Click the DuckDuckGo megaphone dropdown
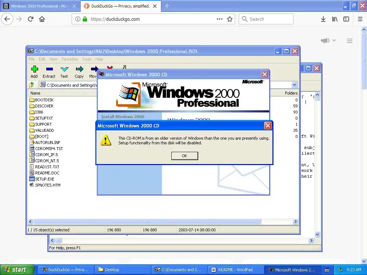The height and width of the screenshot is (275, 367). pos(328,40)
